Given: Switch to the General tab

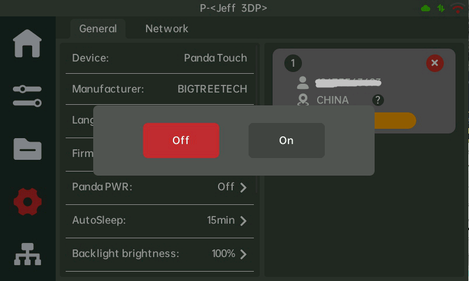Looking at the screenshot, I should point(98,29).
